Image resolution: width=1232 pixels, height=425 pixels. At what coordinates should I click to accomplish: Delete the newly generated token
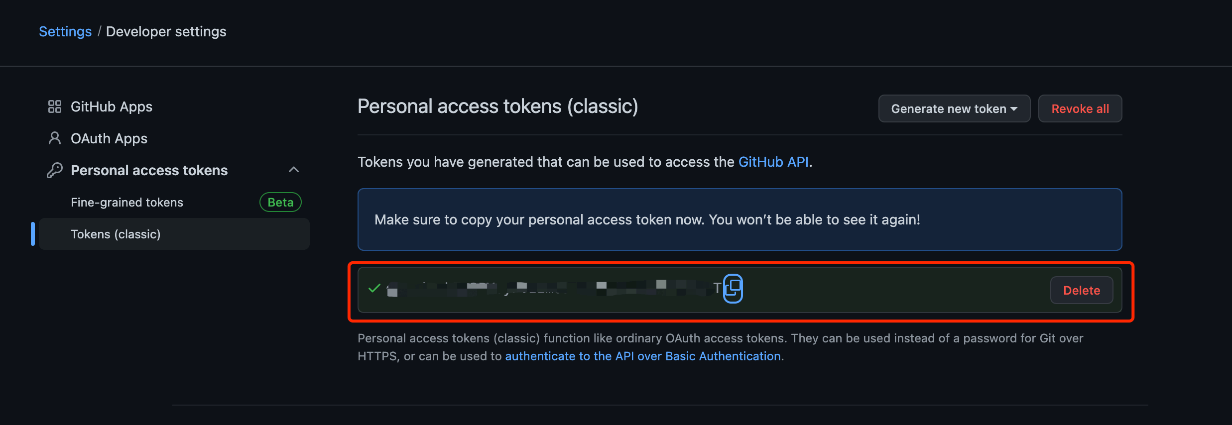pos(1082,290)
